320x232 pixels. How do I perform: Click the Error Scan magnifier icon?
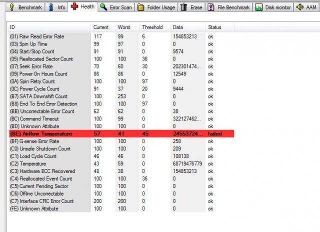(x=103, y=7)
